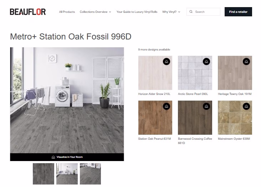This screenshot has width=261, height=187.
Task: Click the house icon in Visualize bar
Action: point(53,157)
